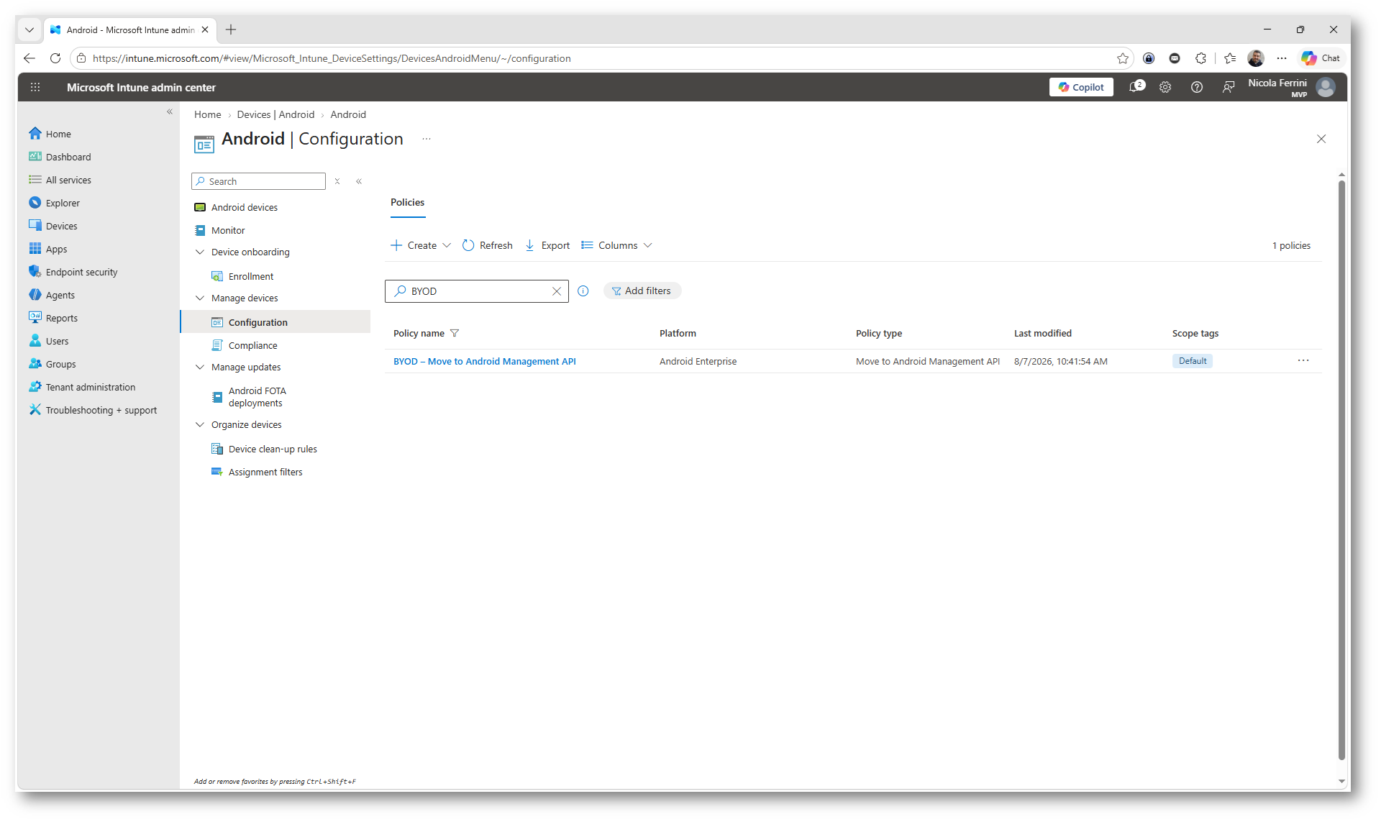Open the Nicola Ferrini account avatar
Image resolution: width=1381 pixels, height=822 pixels.
[x=1326, y=87]
